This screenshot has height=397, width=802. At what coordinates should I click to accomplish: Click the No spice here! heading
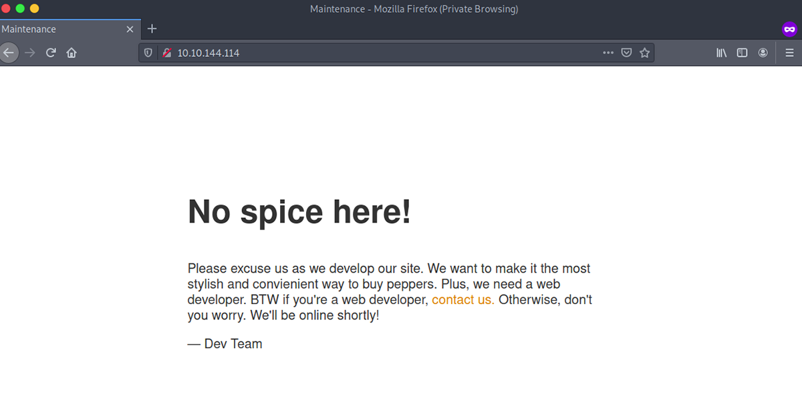pos(299,212)
